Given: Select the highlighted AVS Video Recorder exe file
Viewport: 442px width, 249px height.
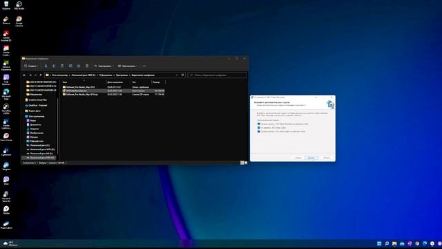Looking at the screenshot, I should point(113,91).
